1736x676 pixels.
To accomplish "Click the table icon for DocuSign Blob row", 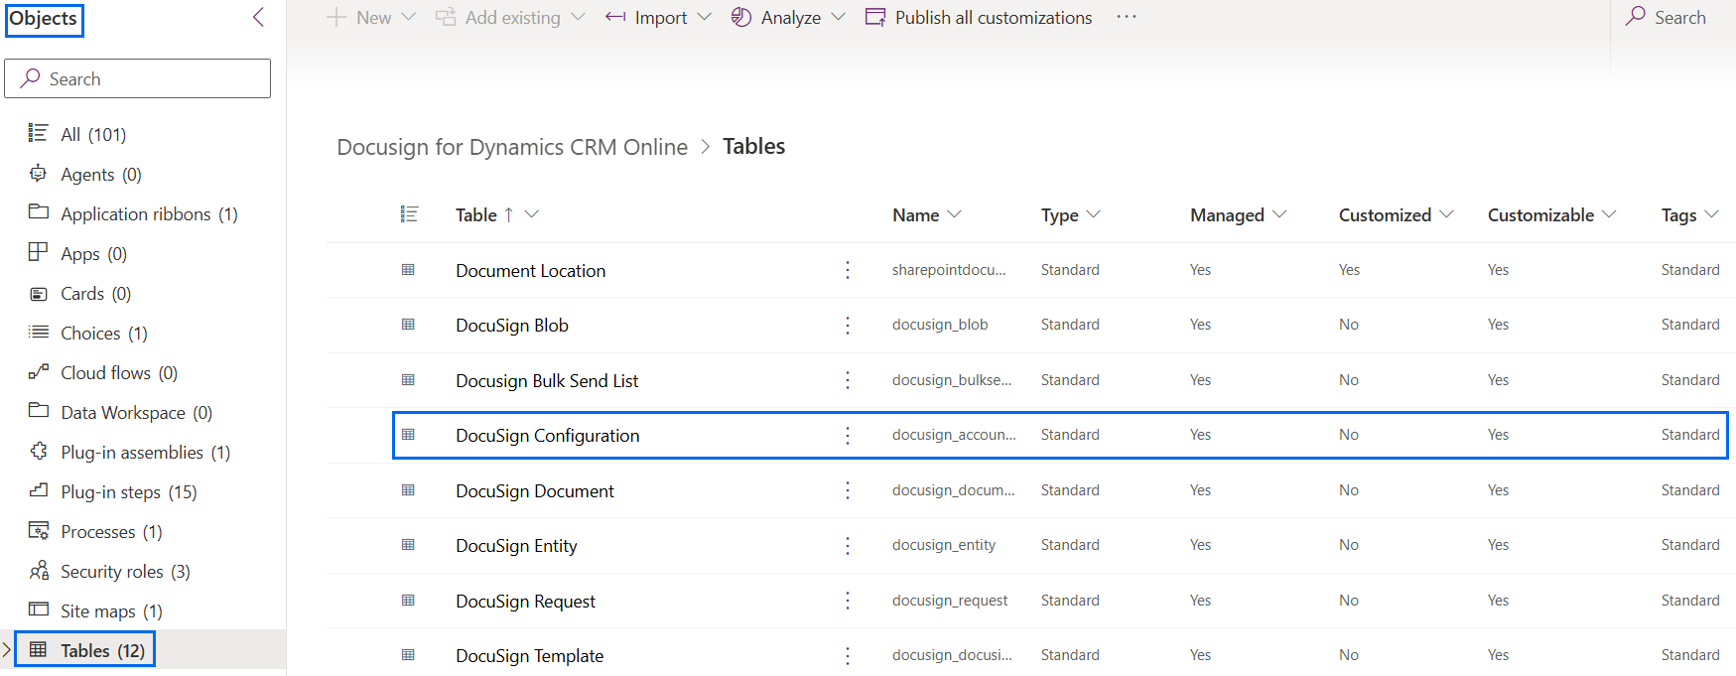I will click(x=408, y=325).
